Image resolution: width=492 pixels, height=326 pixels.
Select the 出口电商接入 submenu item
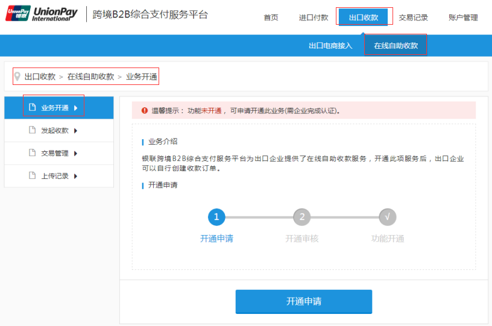click(x=330, y=46)
